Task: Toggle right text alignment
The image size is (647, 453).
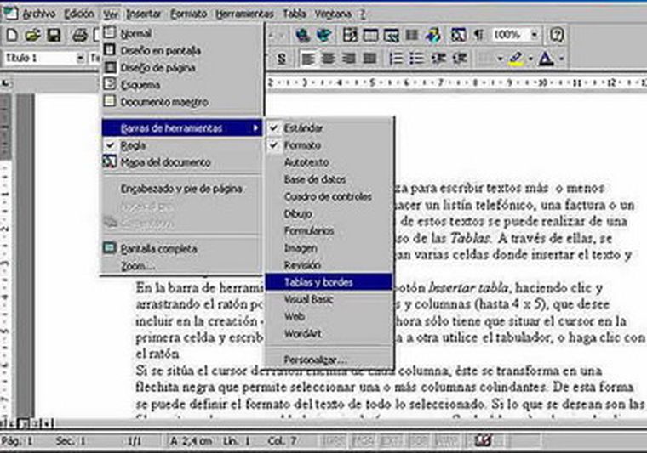Action: pos(349,59)
